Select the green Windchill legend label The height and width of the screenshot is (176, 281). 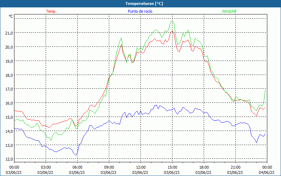229,11
